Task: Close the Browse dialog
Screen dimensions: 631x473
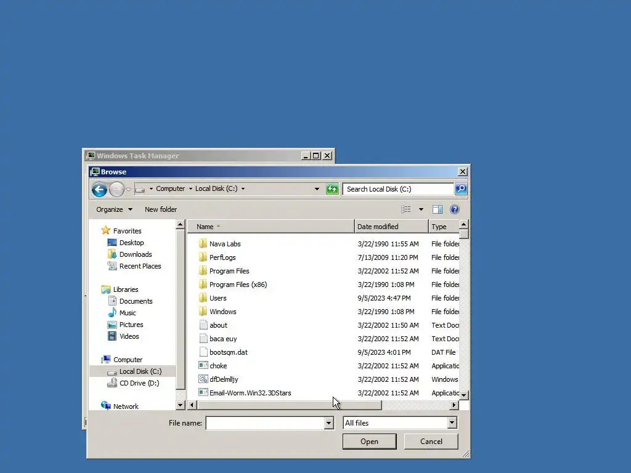Action: point(463,172)
